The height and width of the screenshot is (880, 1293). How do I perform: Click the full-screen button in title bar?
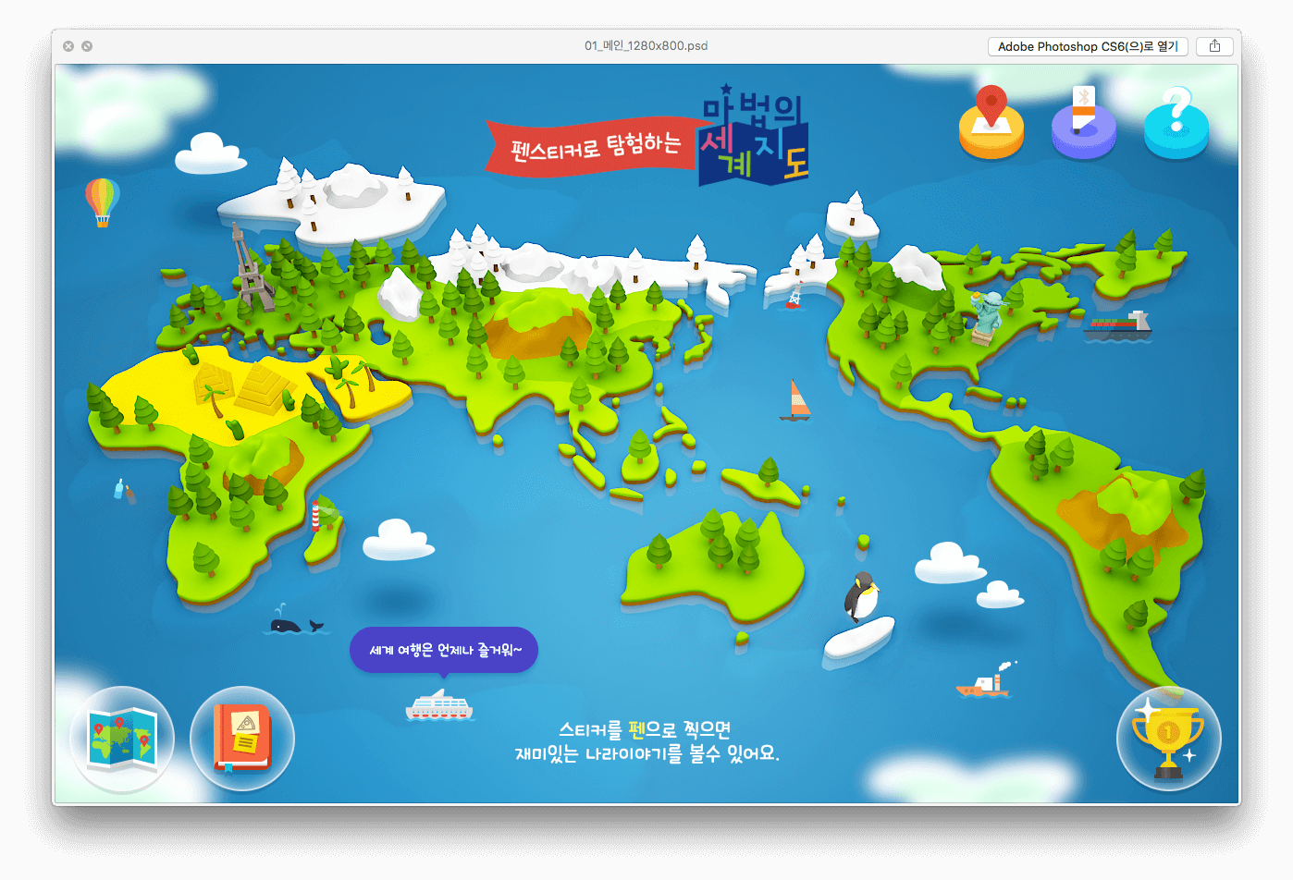coord(87,46)
